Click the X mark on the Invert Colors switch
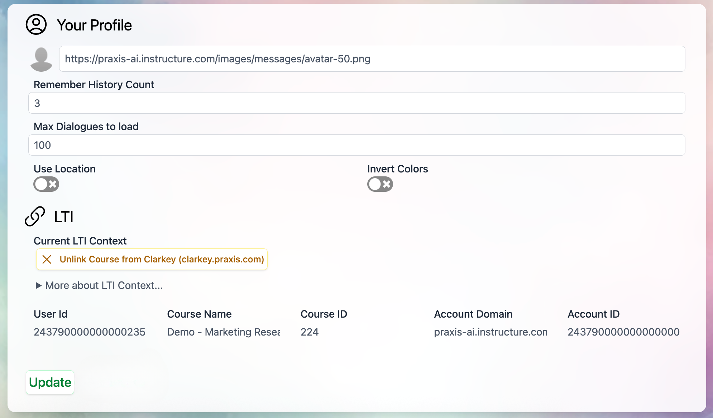The height and width of the screenshot is (418, 713). 386,184
